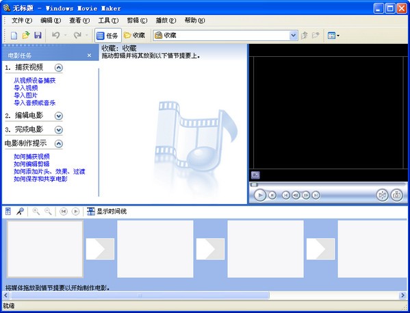The width and height of the screenshot is (410, 313).
Task: Click the full screen icon under preview
Action: (255, 175)
